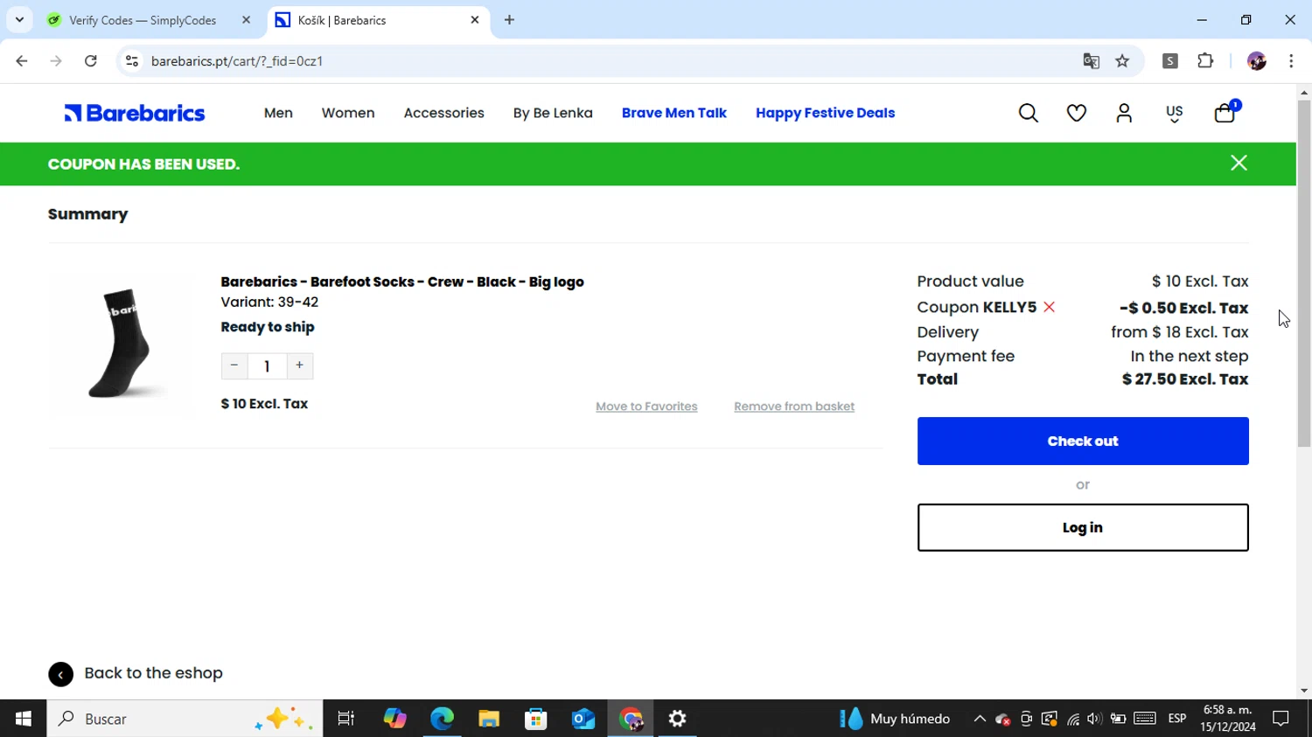The width and height of the screenshot is (1312, 737).
Task: Open the Extensions puzzle icon
Action: pyautogui.click(x=1205, y=61)
